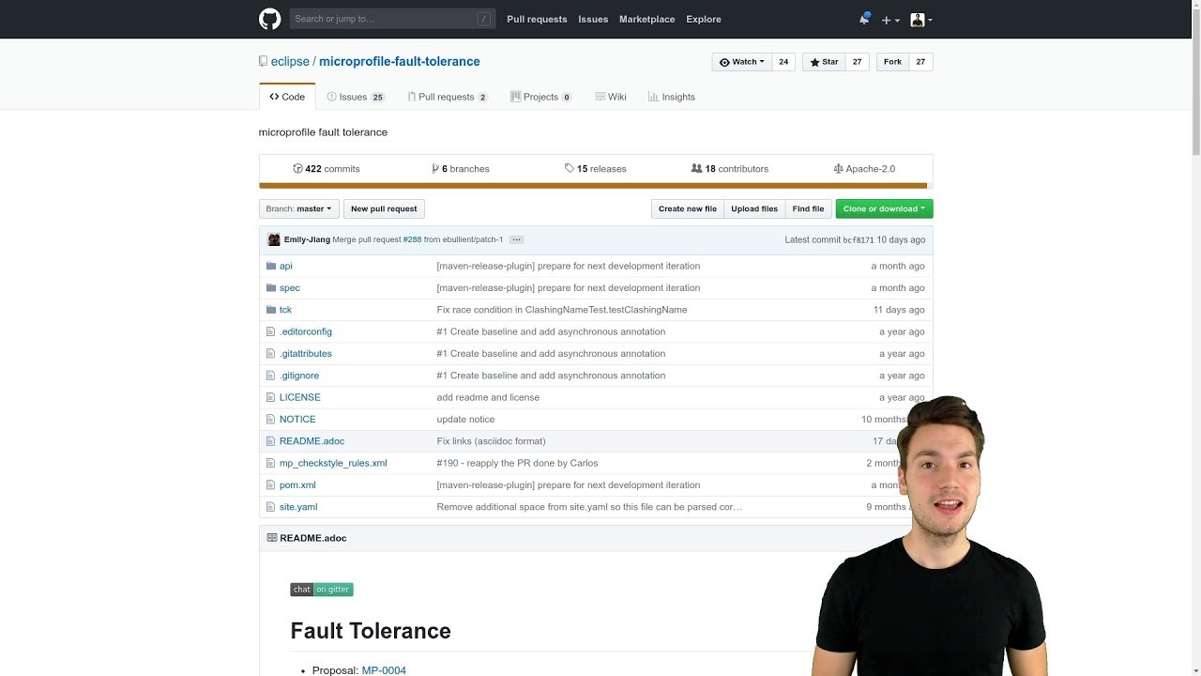Screen dimensions: 1201x676
Task: Open commit message update notice
Action: point(465,419)
